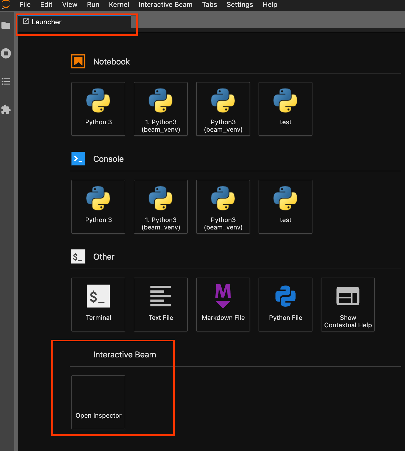Open running terminals and kernels sidebar icon
Screen dimensions: 405x451
point(6,53)
